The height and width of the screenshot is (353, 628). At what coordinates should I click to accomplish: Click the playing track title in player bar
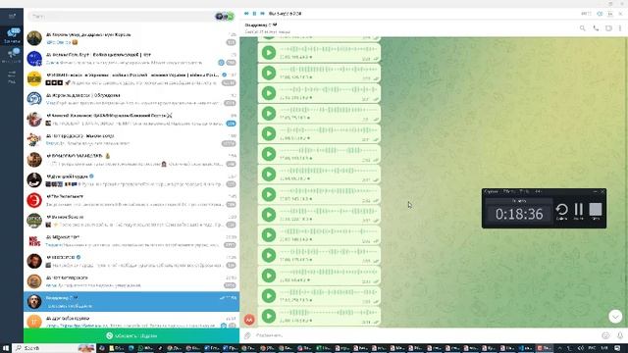pyautogui.click(x=285, y=14)
